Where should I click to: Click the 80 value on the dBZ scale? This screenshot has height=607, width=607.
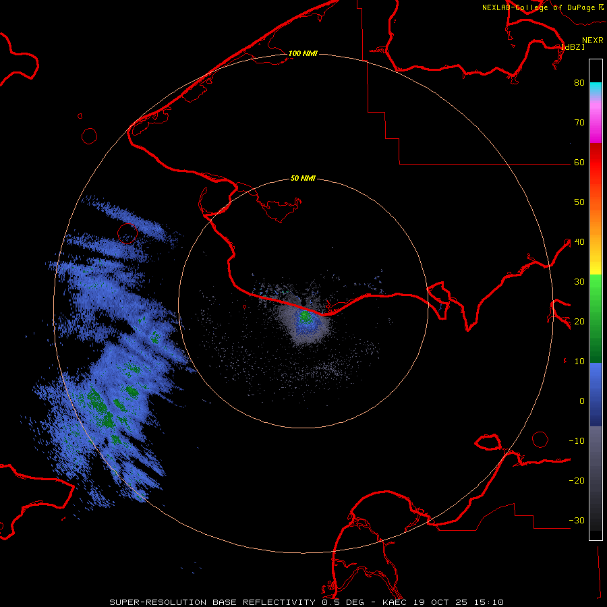[579, 83]
